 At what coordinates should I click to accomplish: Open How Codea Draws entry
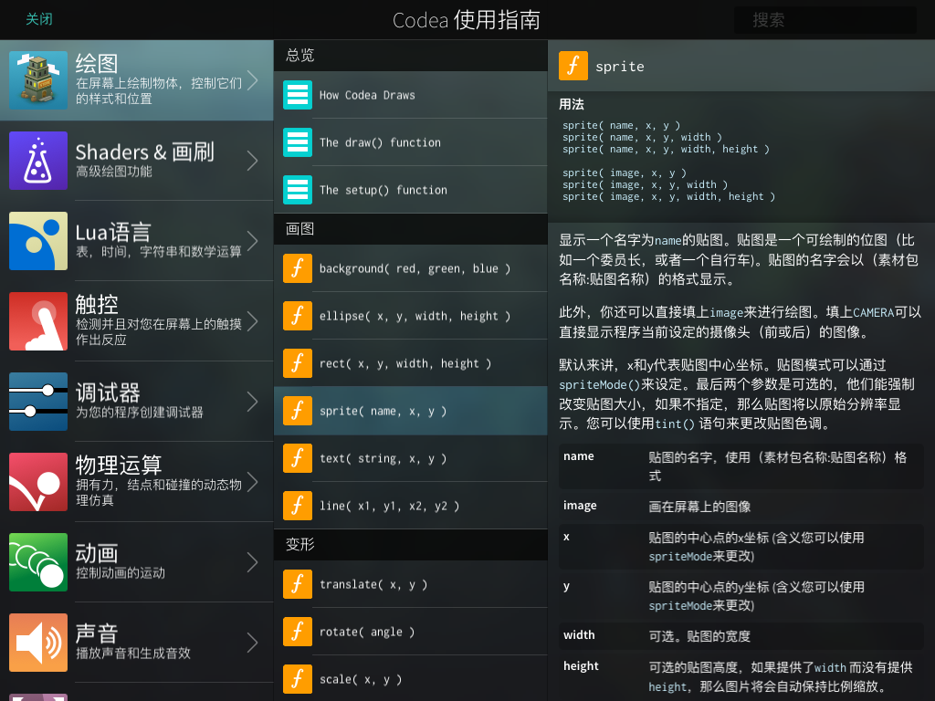click(x=410, y=95)
